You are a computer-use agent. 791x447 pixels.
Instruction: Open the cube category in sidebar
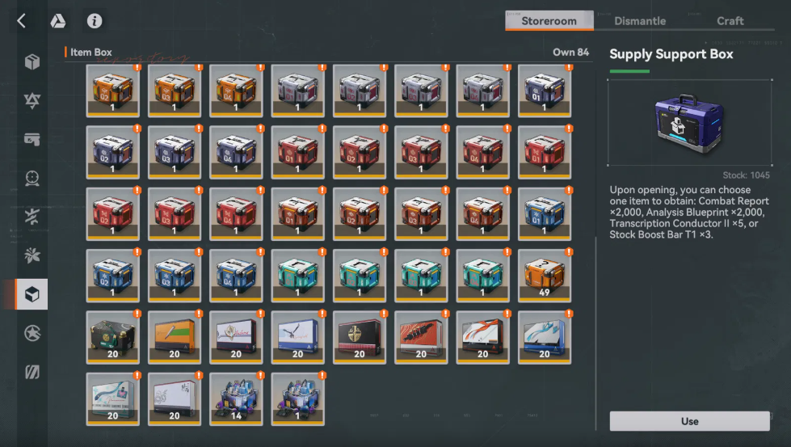tap(32, 62)
